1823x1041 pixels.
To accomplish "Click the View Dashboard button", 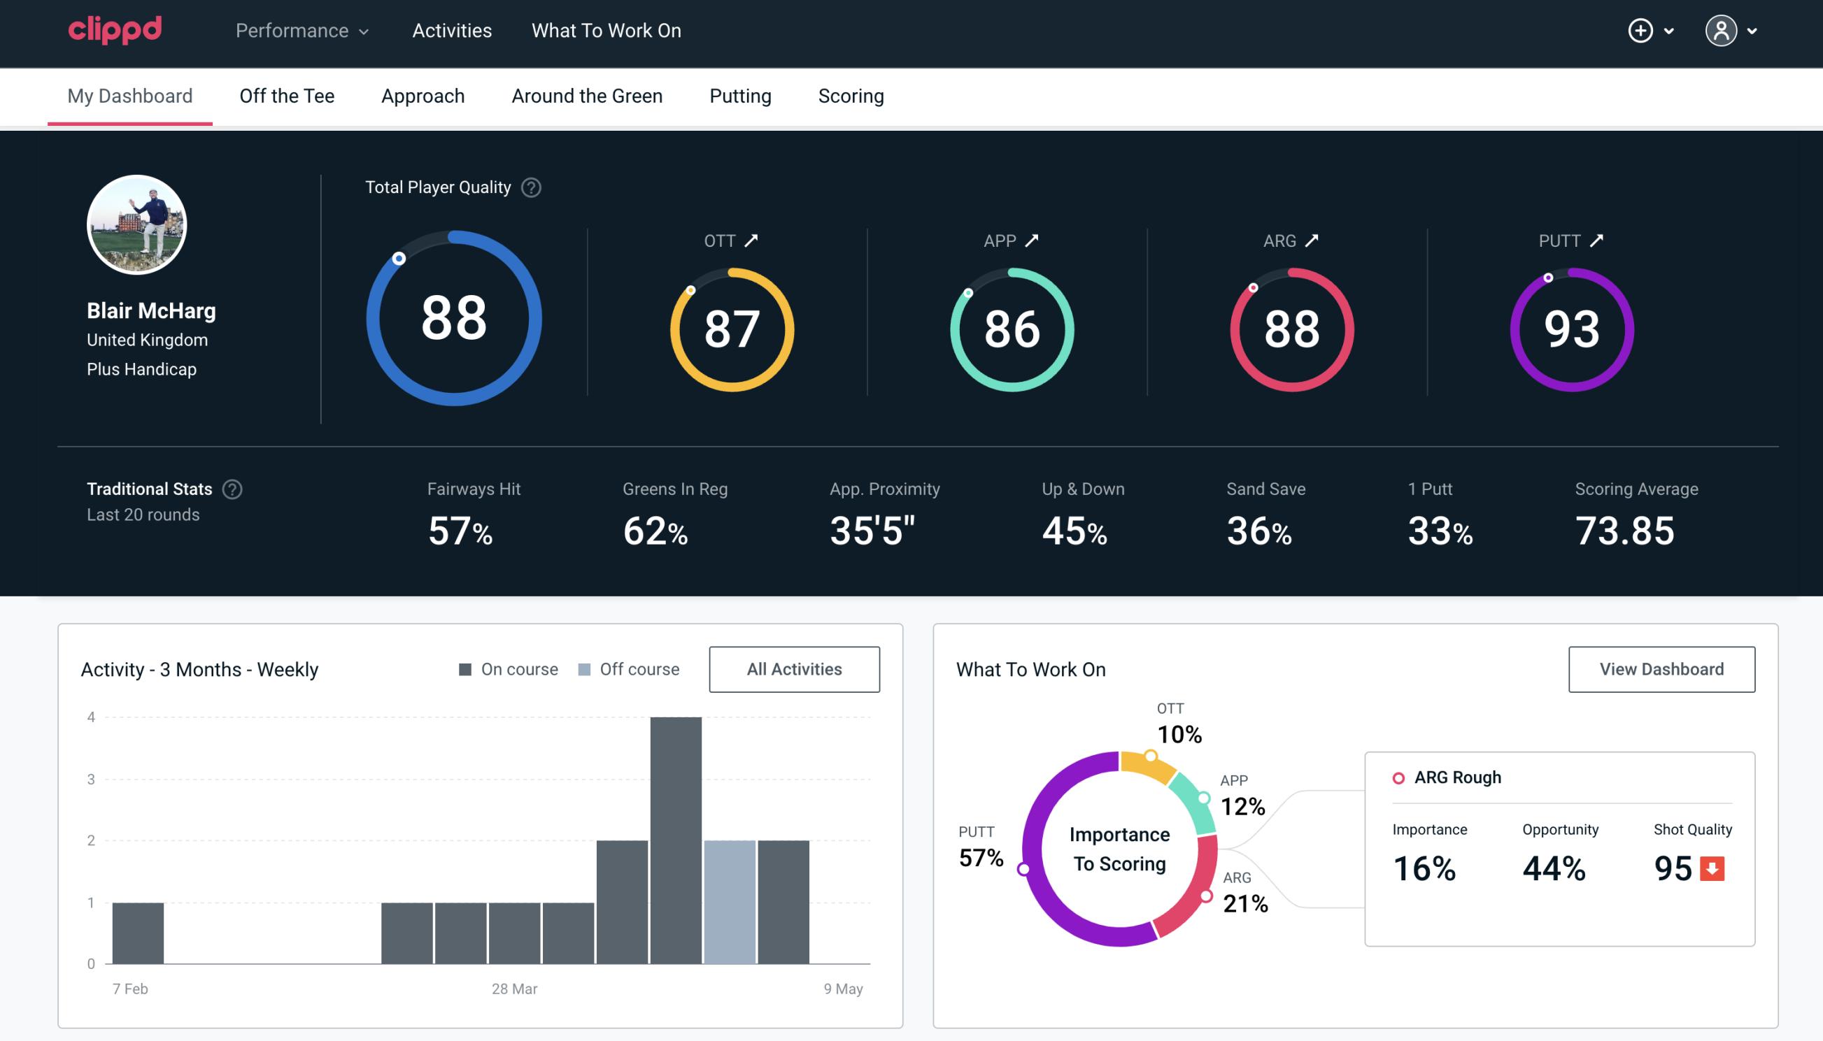I will point(1660,669).
